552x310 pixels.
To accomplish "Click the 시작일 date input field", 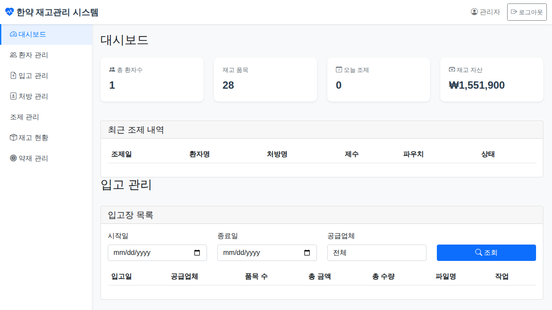I will [x=147, y=253].
